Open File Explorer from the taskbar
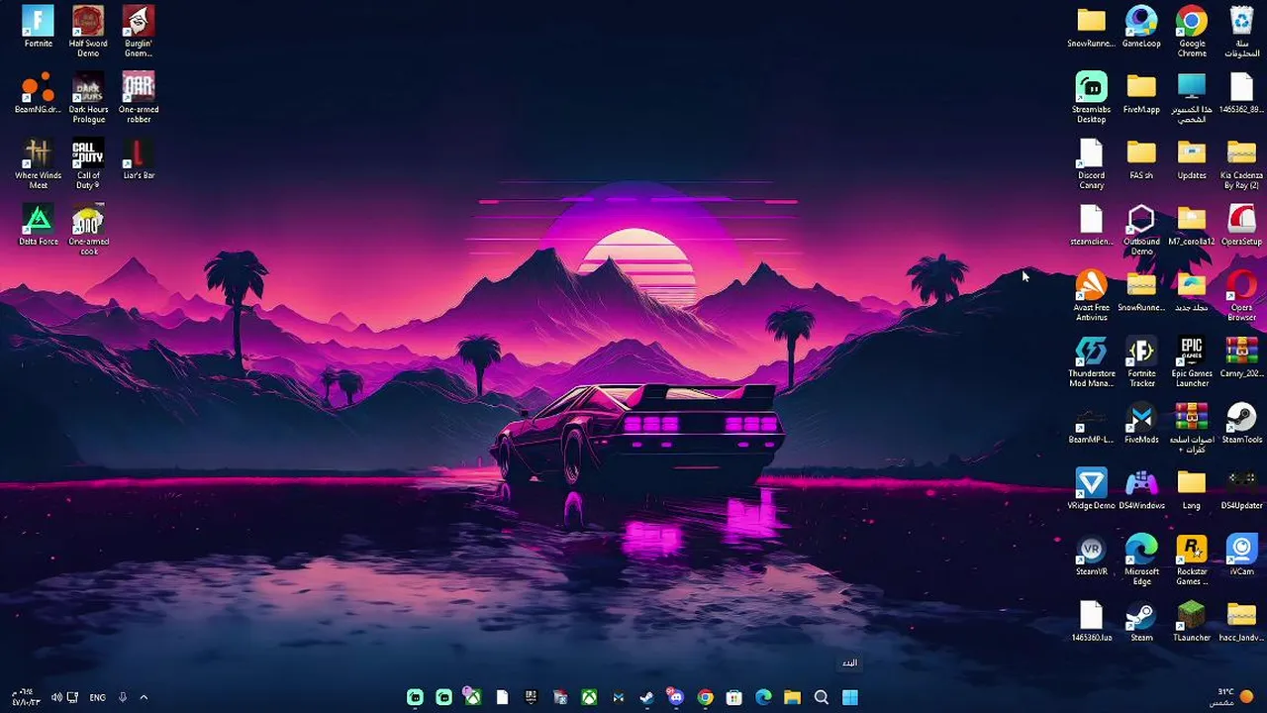This screenshot has width=1267, height=713. pos(792,697)
